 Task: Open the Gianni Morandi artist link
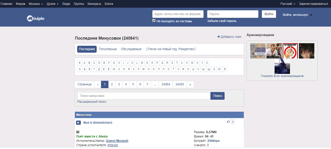point(117,141)
